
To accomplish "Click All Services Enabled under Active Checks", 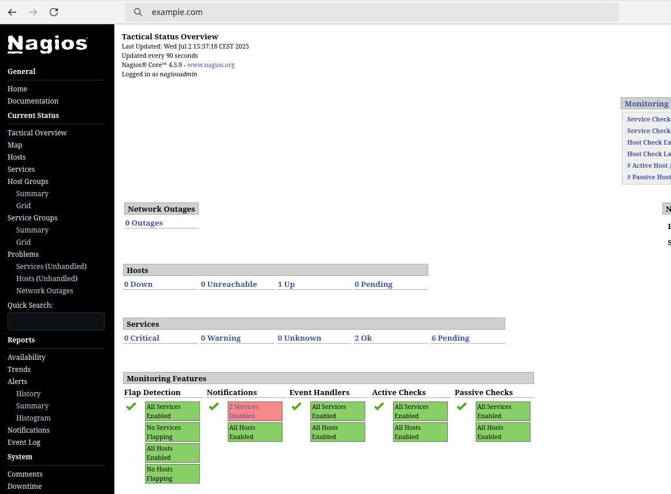I will tap(420, 411).
